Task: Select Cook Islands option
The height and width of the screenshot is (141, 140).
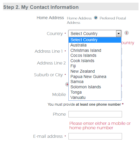Action: [95, 61]
